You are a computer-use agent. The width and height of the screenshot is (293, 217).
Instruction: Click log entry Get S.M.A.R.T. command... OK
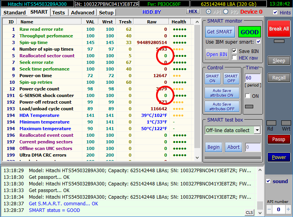coord(63,204)
